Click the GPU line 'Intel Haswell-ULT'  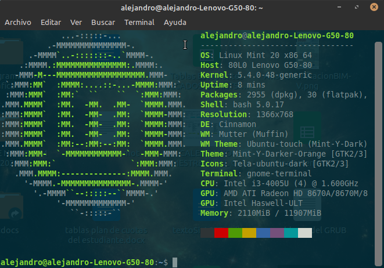tap(263, 203)
